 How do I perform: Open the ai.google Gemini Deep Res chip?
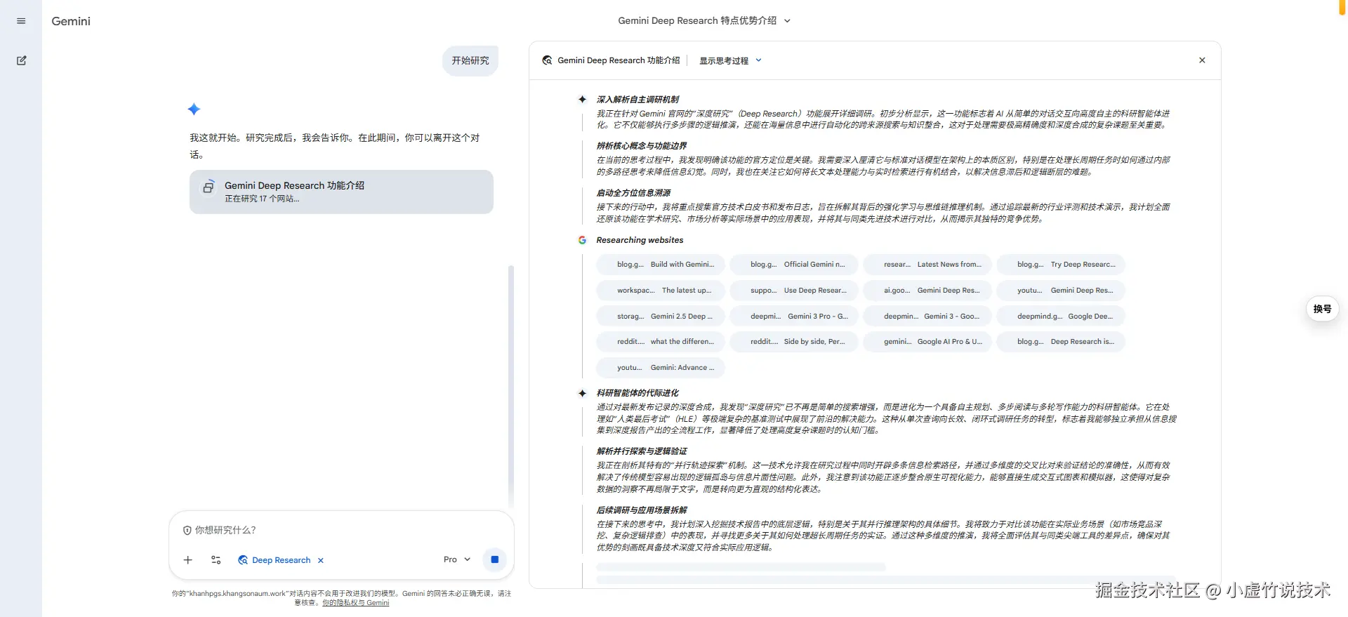click(927, 291)
